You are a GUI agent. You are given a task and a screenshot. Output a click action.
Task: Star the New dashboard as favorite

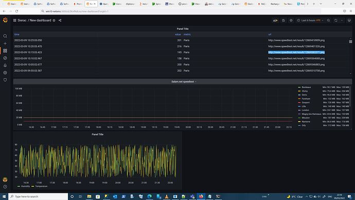pos(54,21)
